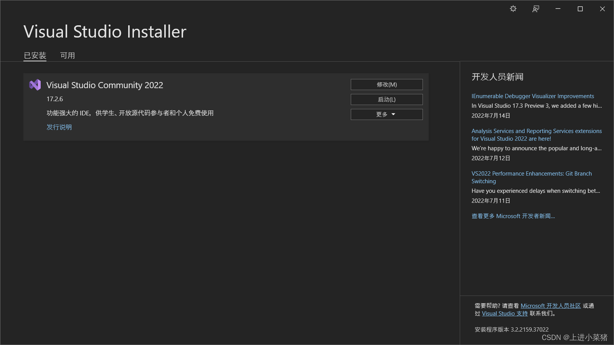Maximize the Visual Studio Installer window
Screen dimensions: 614x345
[580, 9]
